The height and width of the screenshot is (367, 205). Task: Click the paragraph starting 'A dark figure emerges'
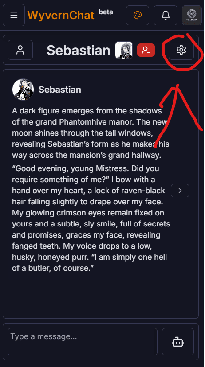click(91, 133)
